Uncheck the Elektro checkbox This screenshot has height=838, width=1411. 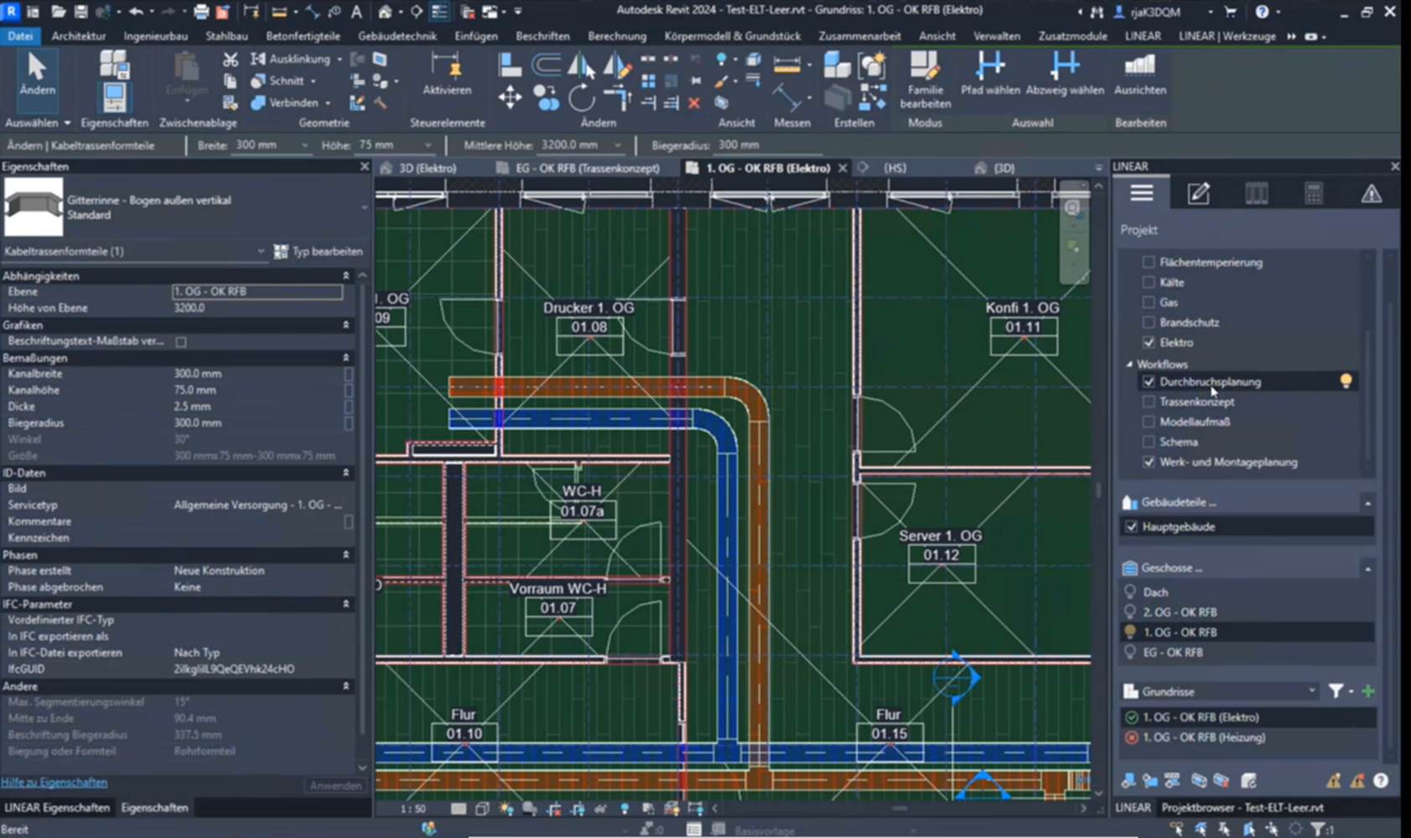[x=1149, y=343]
